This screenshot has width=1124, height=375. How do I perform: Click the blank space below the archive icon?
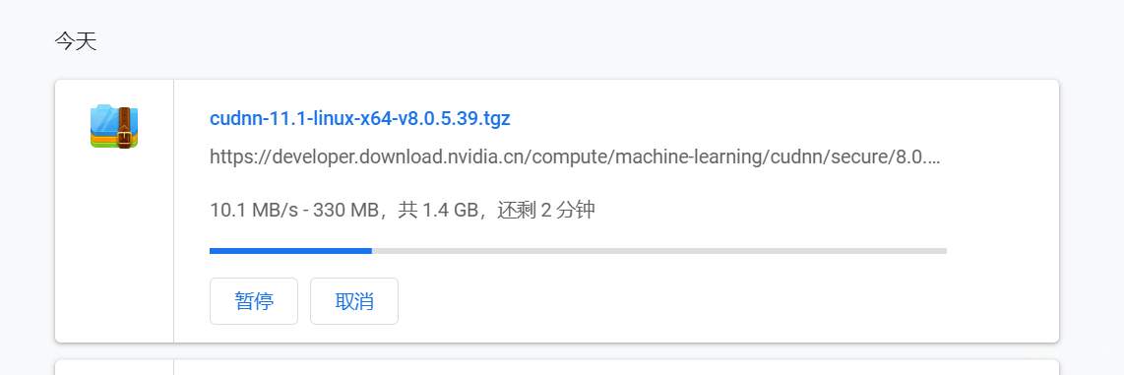[114, 244]
